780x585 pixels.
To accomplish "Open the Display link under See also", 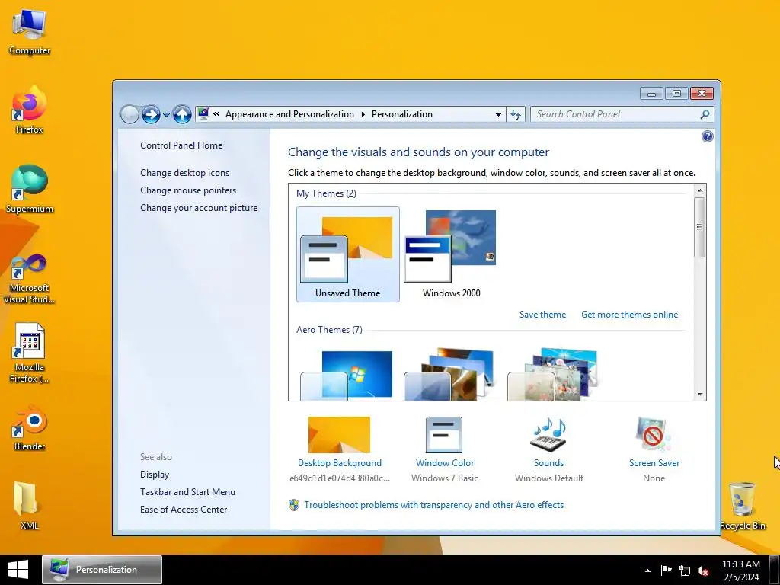I will point(155,474).
